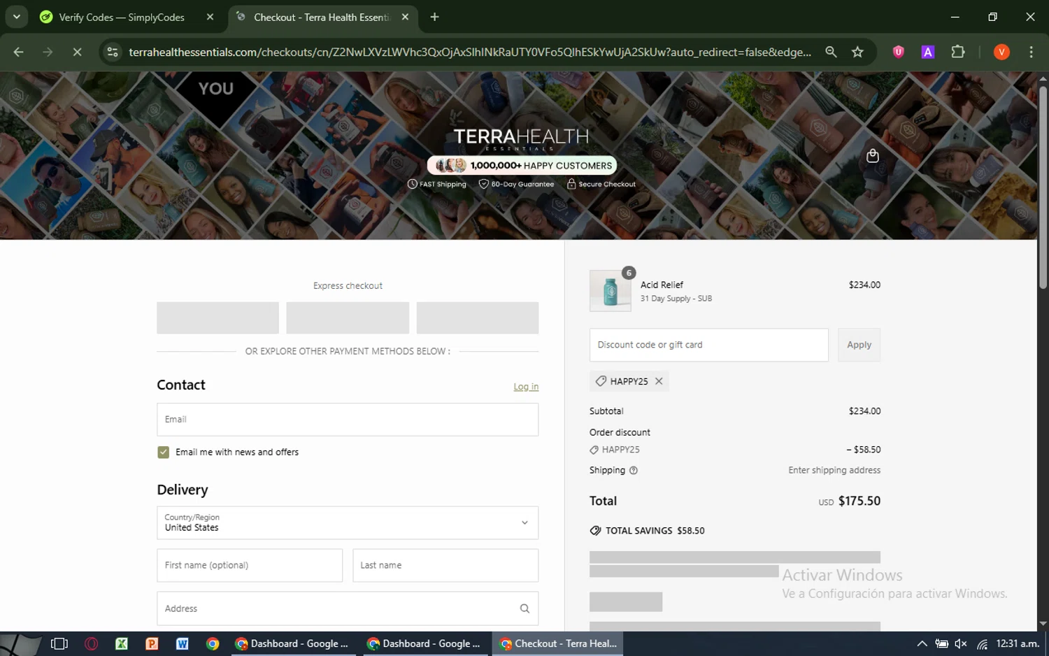Focus the Discount code or gift card field
This screenshot has height=656, width=1049.
708,345
